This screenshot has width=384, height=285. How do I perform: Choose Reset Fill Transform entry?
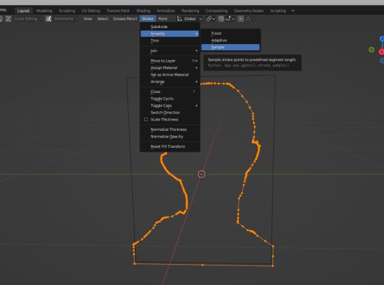170,146
